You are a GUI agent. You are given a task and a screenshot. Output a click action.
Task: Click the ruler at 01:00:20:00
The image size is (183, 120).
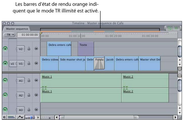pyautogui.click(x=113, y=36)
